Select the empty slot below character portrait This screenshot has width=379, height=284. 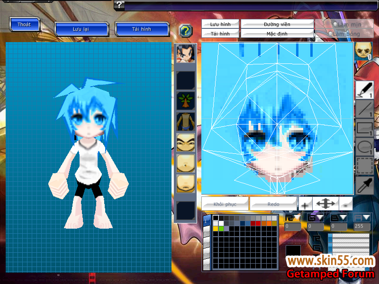point(185,80)
